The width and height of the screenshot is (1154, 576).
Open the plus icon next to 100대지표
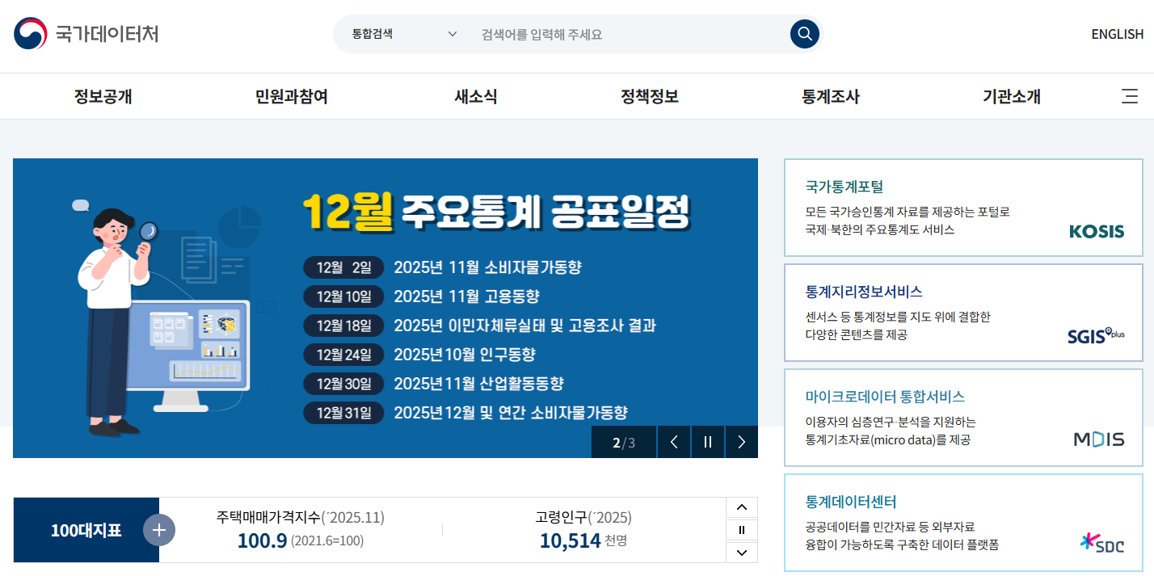(x=159, y=530)
